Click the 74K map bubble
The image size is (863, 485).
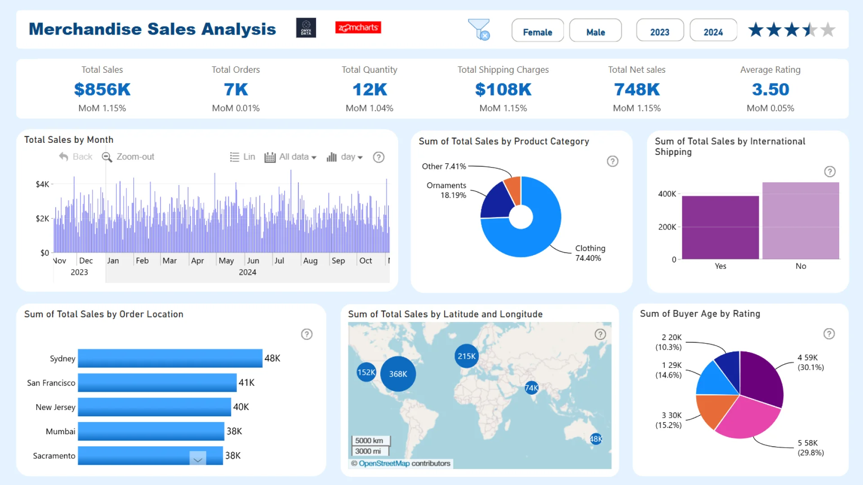click(x=531, y=388)
